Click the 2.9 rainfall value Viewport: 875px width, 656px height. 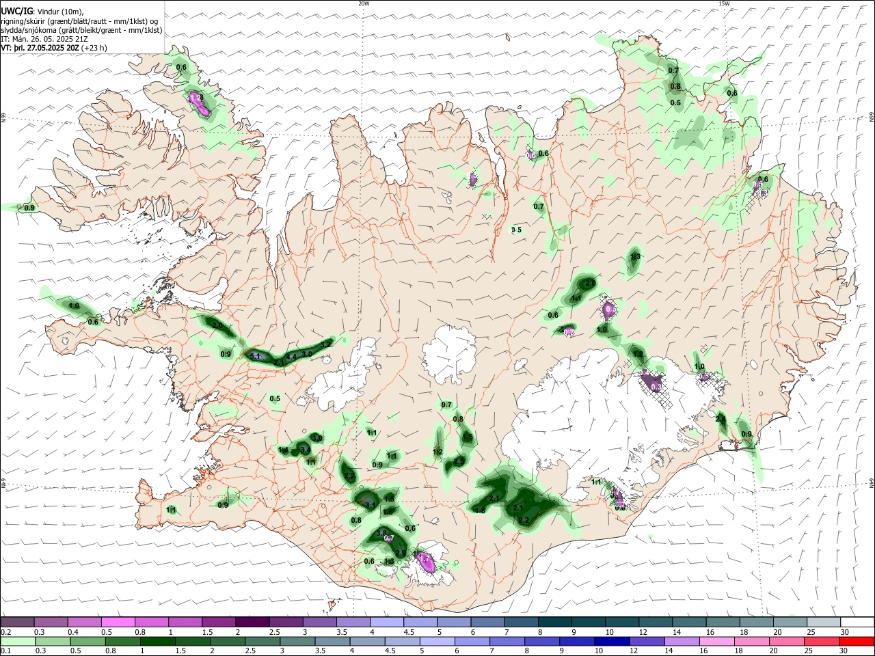[x=401, y=553]
